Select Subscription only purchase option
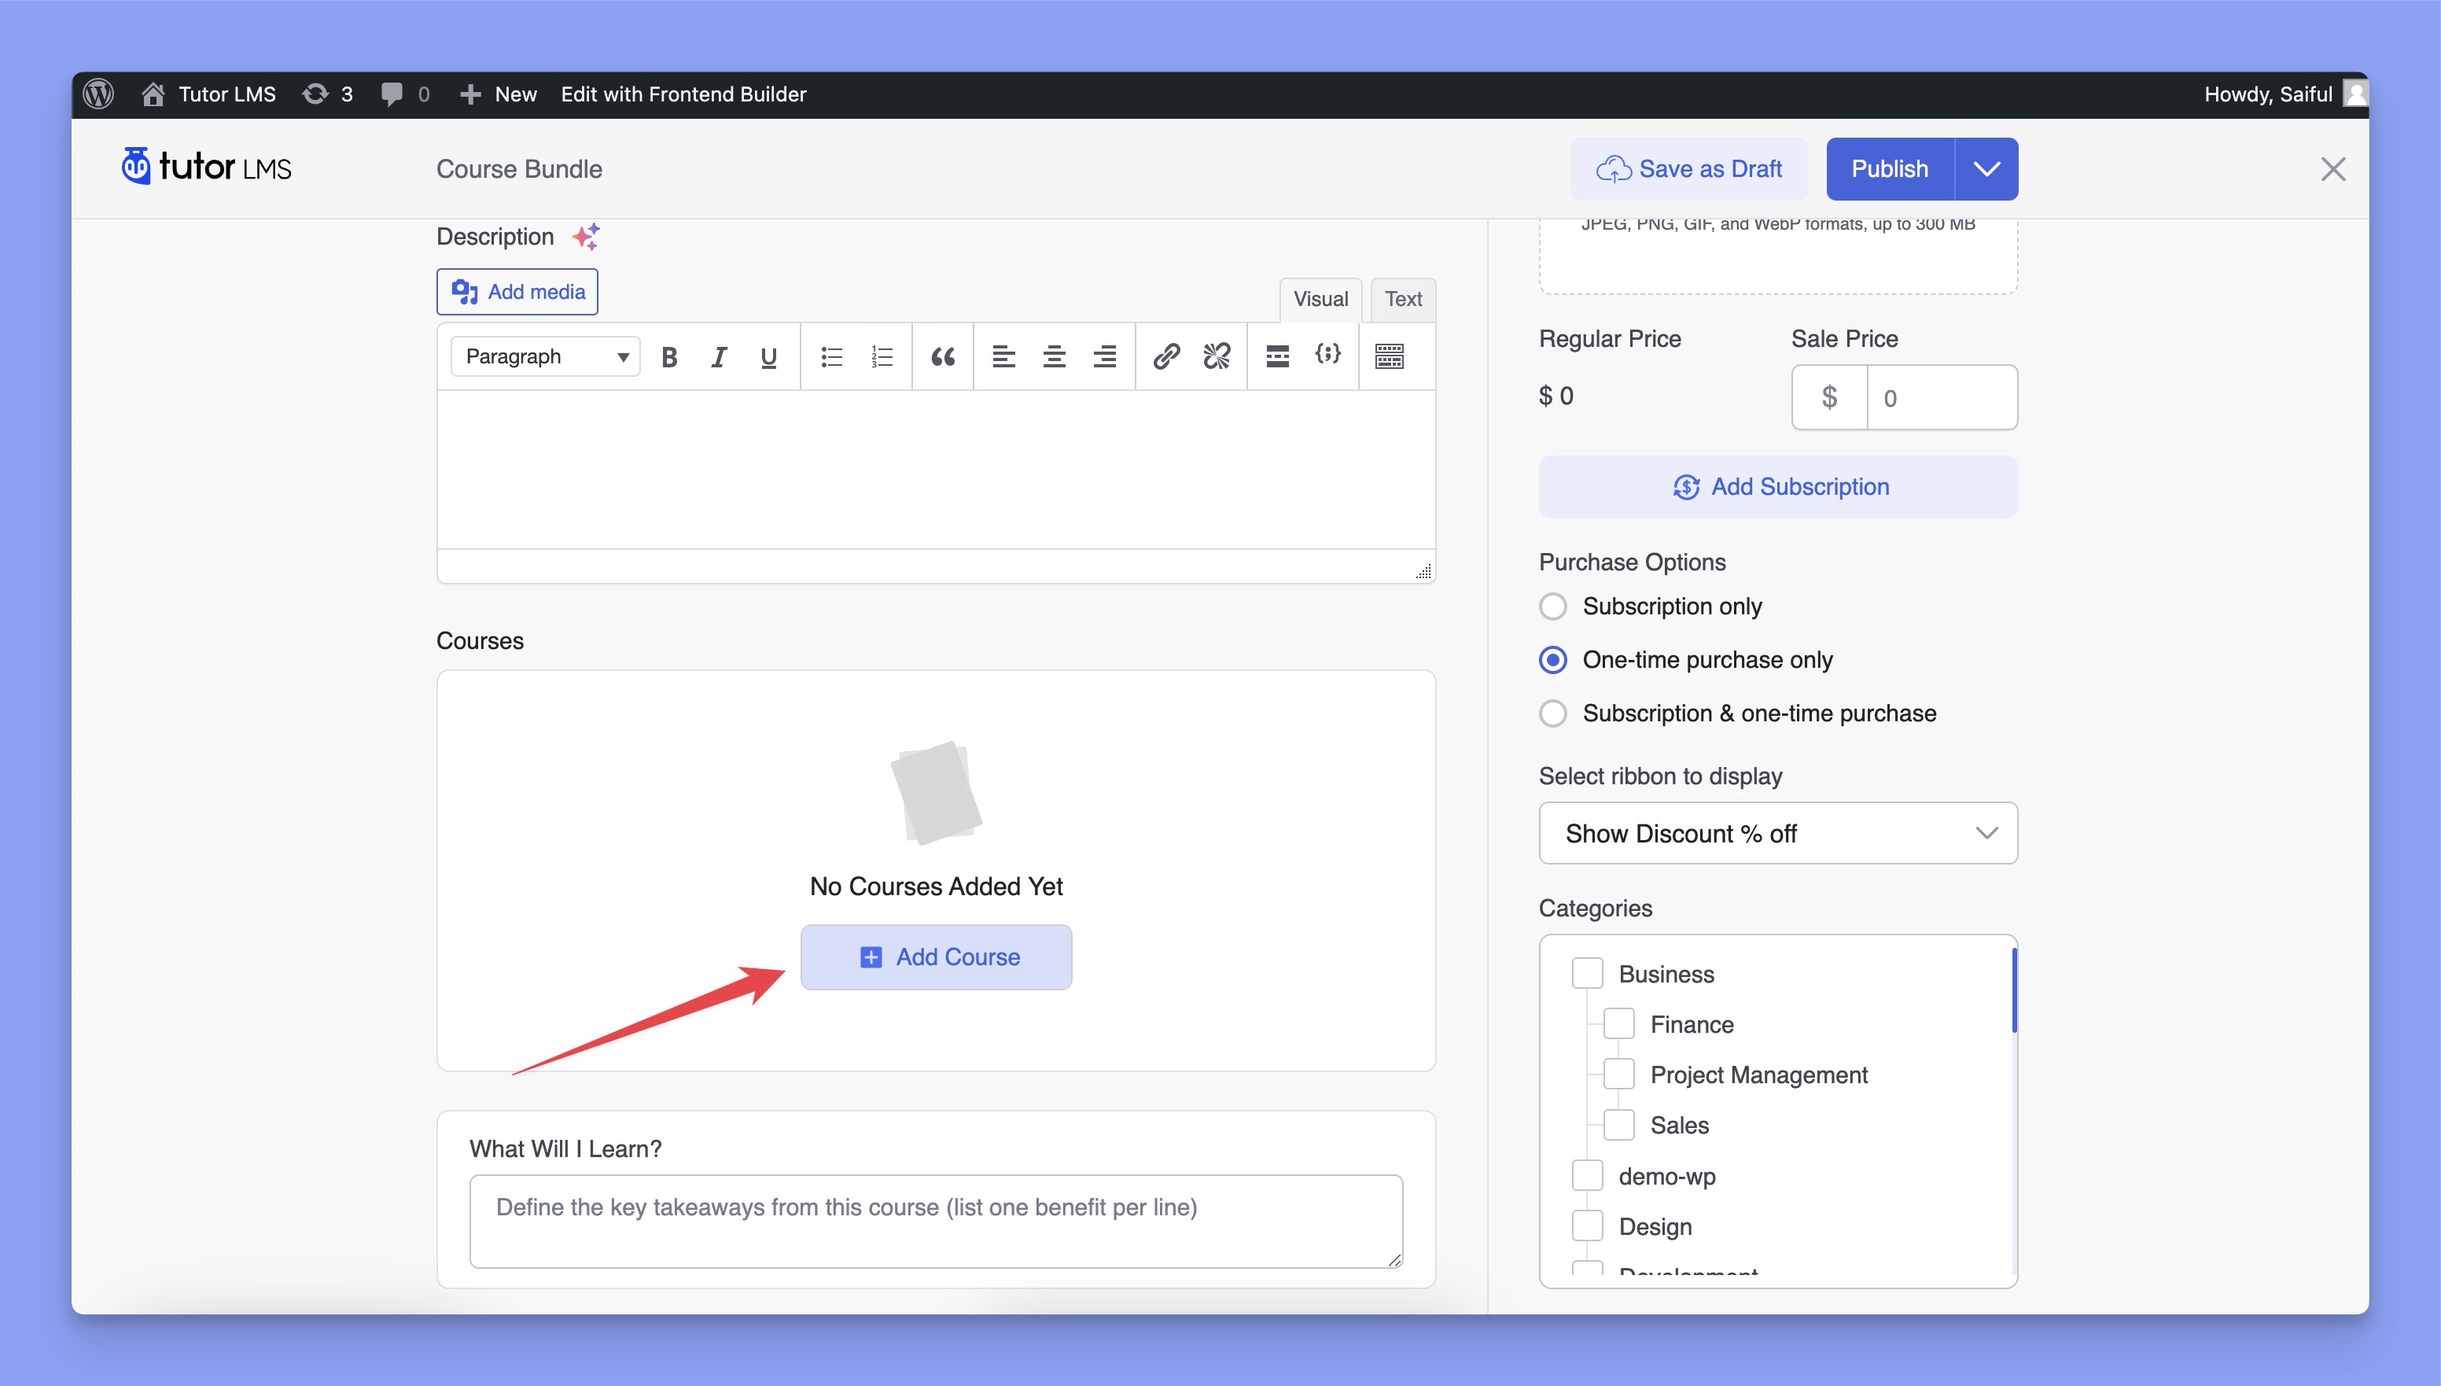 click(1553, 606)
